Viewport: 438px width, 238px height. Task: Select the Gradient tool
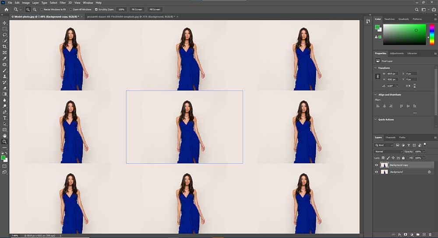(4, 94)
